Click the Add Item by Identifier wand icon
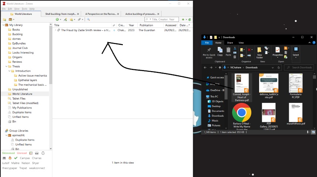The width and height of the screenshot is (317, 177). 65,19
